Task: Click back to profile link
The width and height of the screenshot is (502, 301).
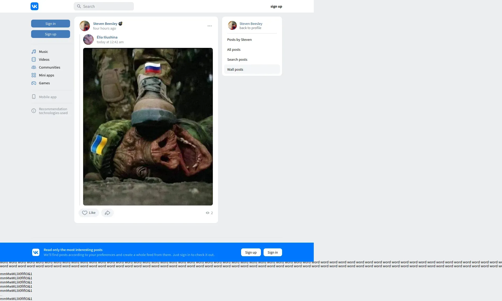Action: [250, 28]
